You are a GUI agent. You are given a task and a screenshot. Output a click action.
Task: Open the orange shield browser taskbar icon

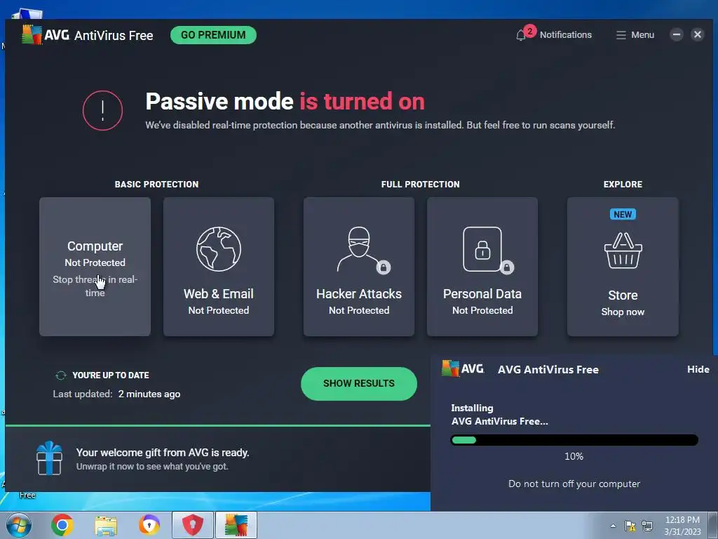click(149, 525)
